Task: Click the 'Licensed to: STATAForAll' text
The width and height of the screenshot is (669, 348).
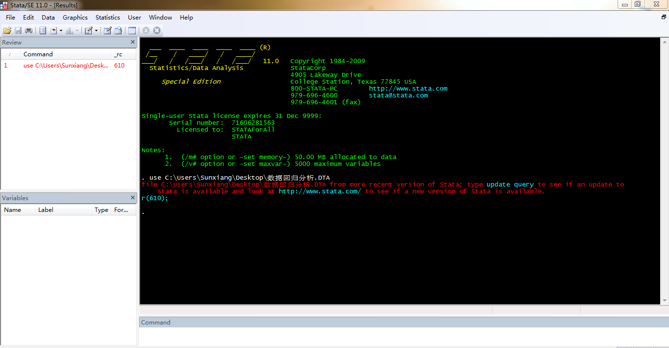Action: point(226,130)
